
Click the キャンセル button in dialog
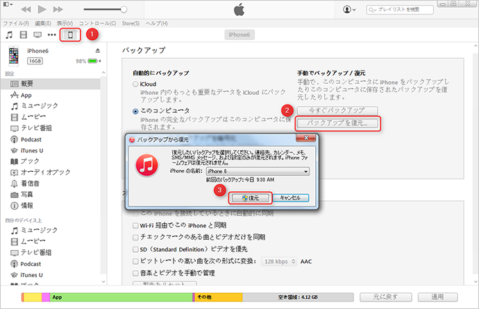click(x=290, y=197)
